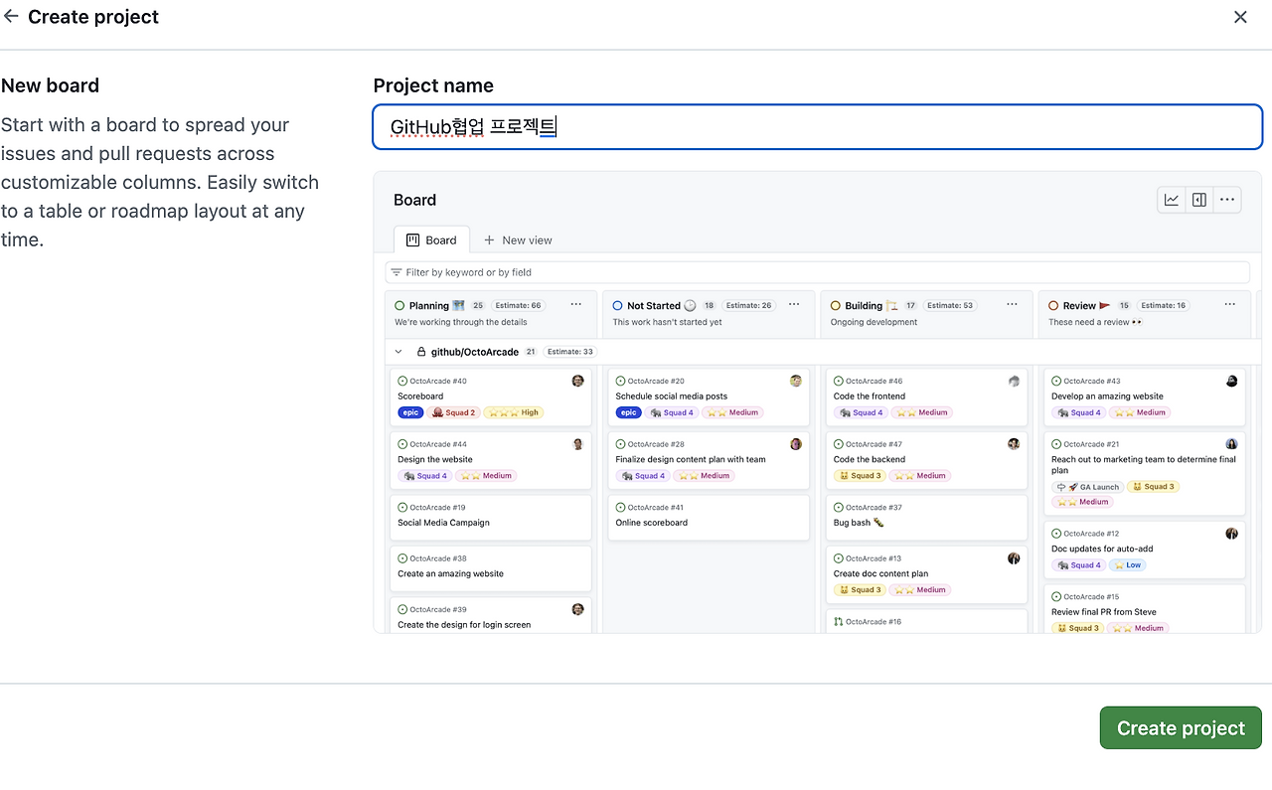This screenshot has width=1272, height=790.
Task: Close the Create project dialog
Action: pyautogui.click(x=1240, y=17)
